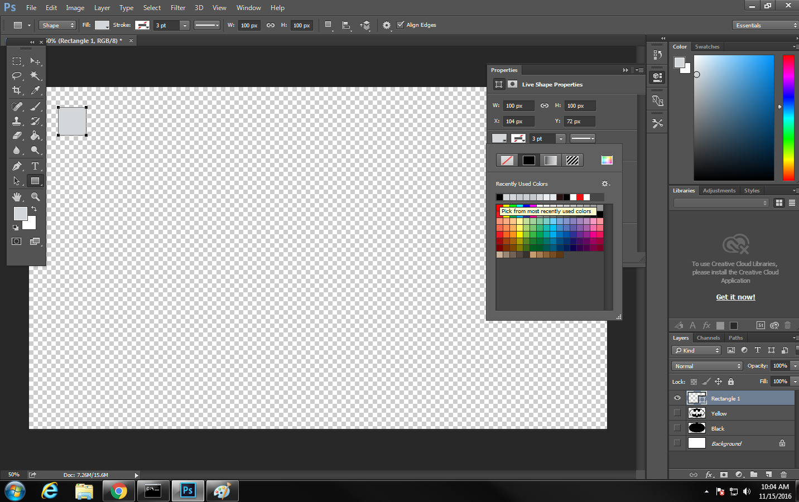The width and height of the screenshot is (799, 502).
Task: Toggle lock transparent pixels
Action: click(x=694, y=382)
